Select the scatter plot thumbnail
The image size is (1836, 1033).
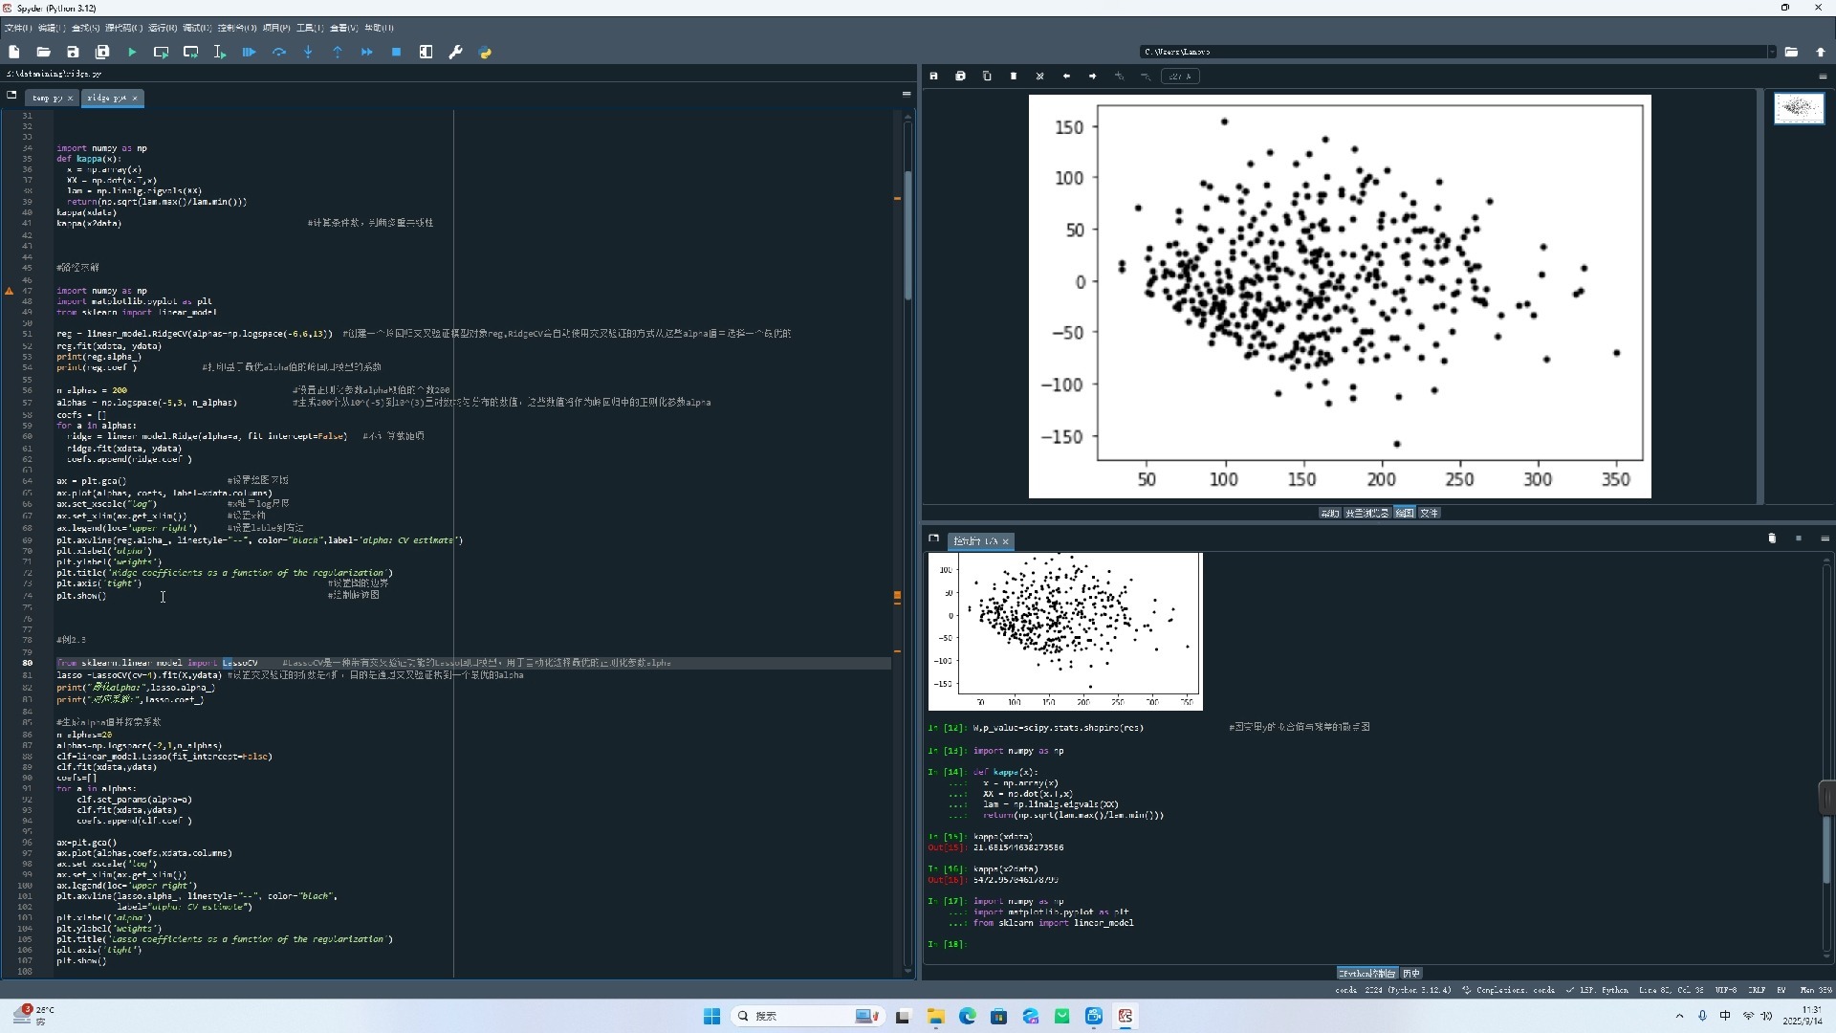[x=1799, y=108]
